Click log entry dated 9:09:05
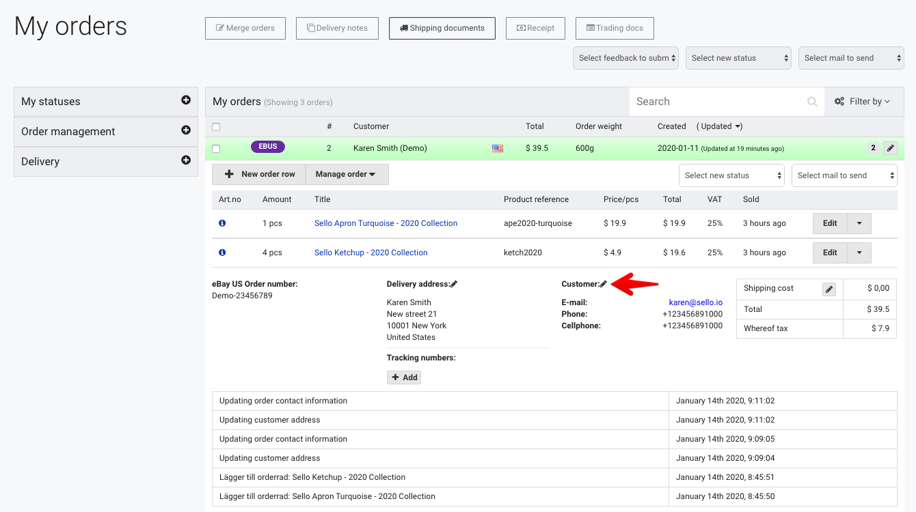This screenshot has height=512, width=916. pos(554,439)
